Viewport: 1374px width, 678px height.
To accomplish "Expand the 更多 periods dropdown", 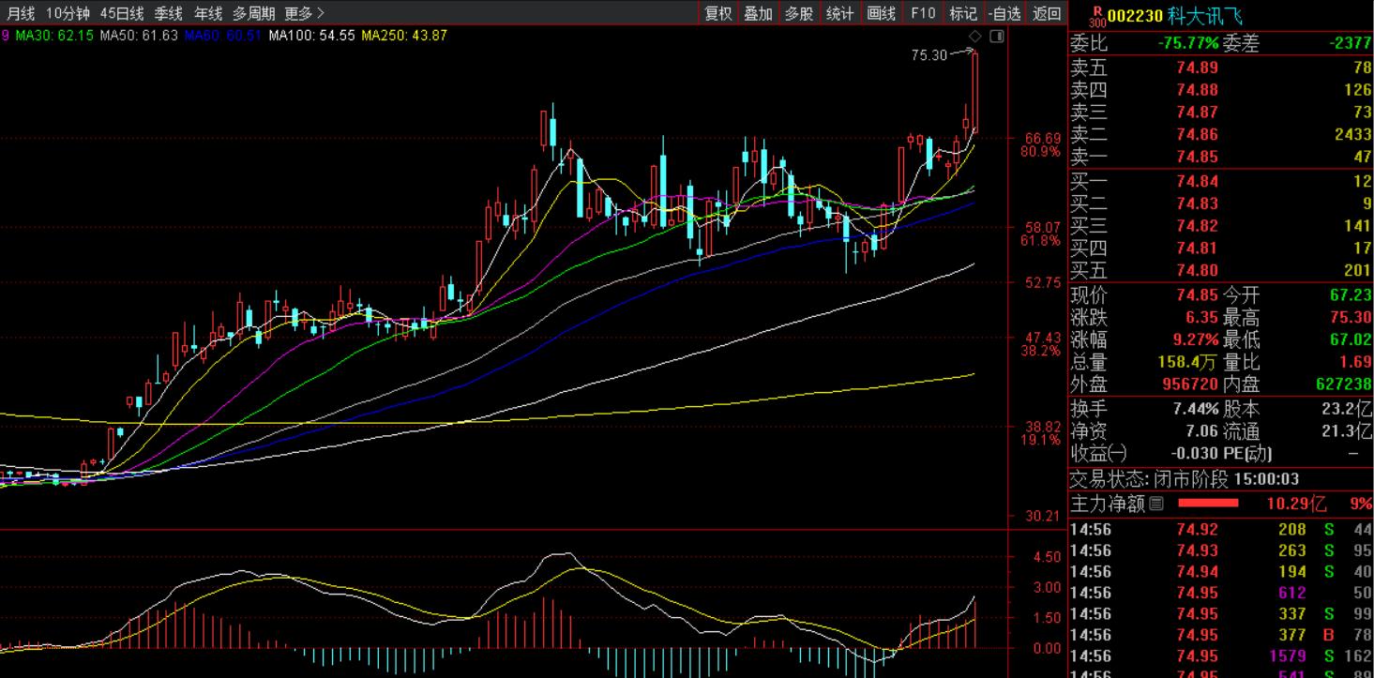I will point(304,13).
